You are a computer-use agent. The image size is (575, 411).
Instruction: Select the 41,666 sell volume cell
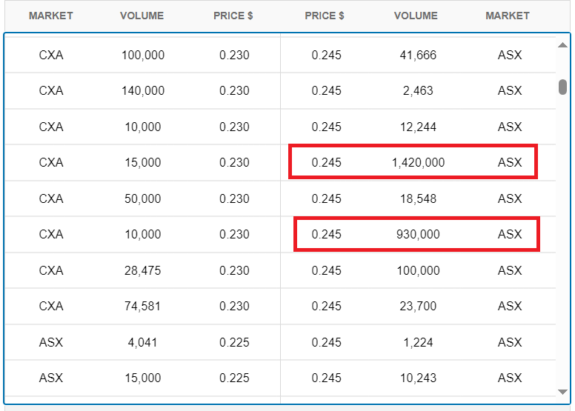point(418,55)
